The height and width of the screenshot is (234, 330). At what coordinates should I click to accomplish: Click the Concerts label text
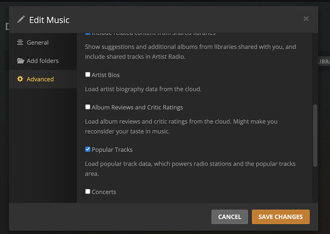(x=104, y=192)
